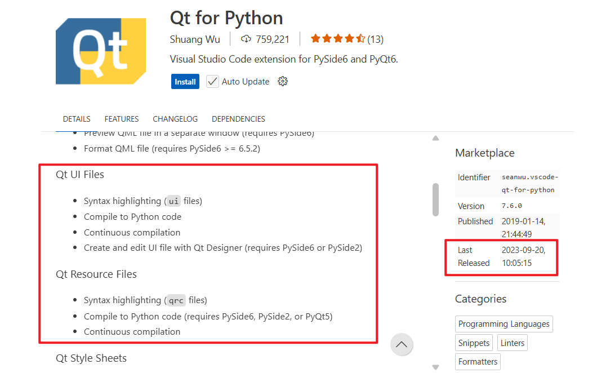Click the download count cloud icon
The height and width of the screenshot is (373, 597).
coord(246,39)
